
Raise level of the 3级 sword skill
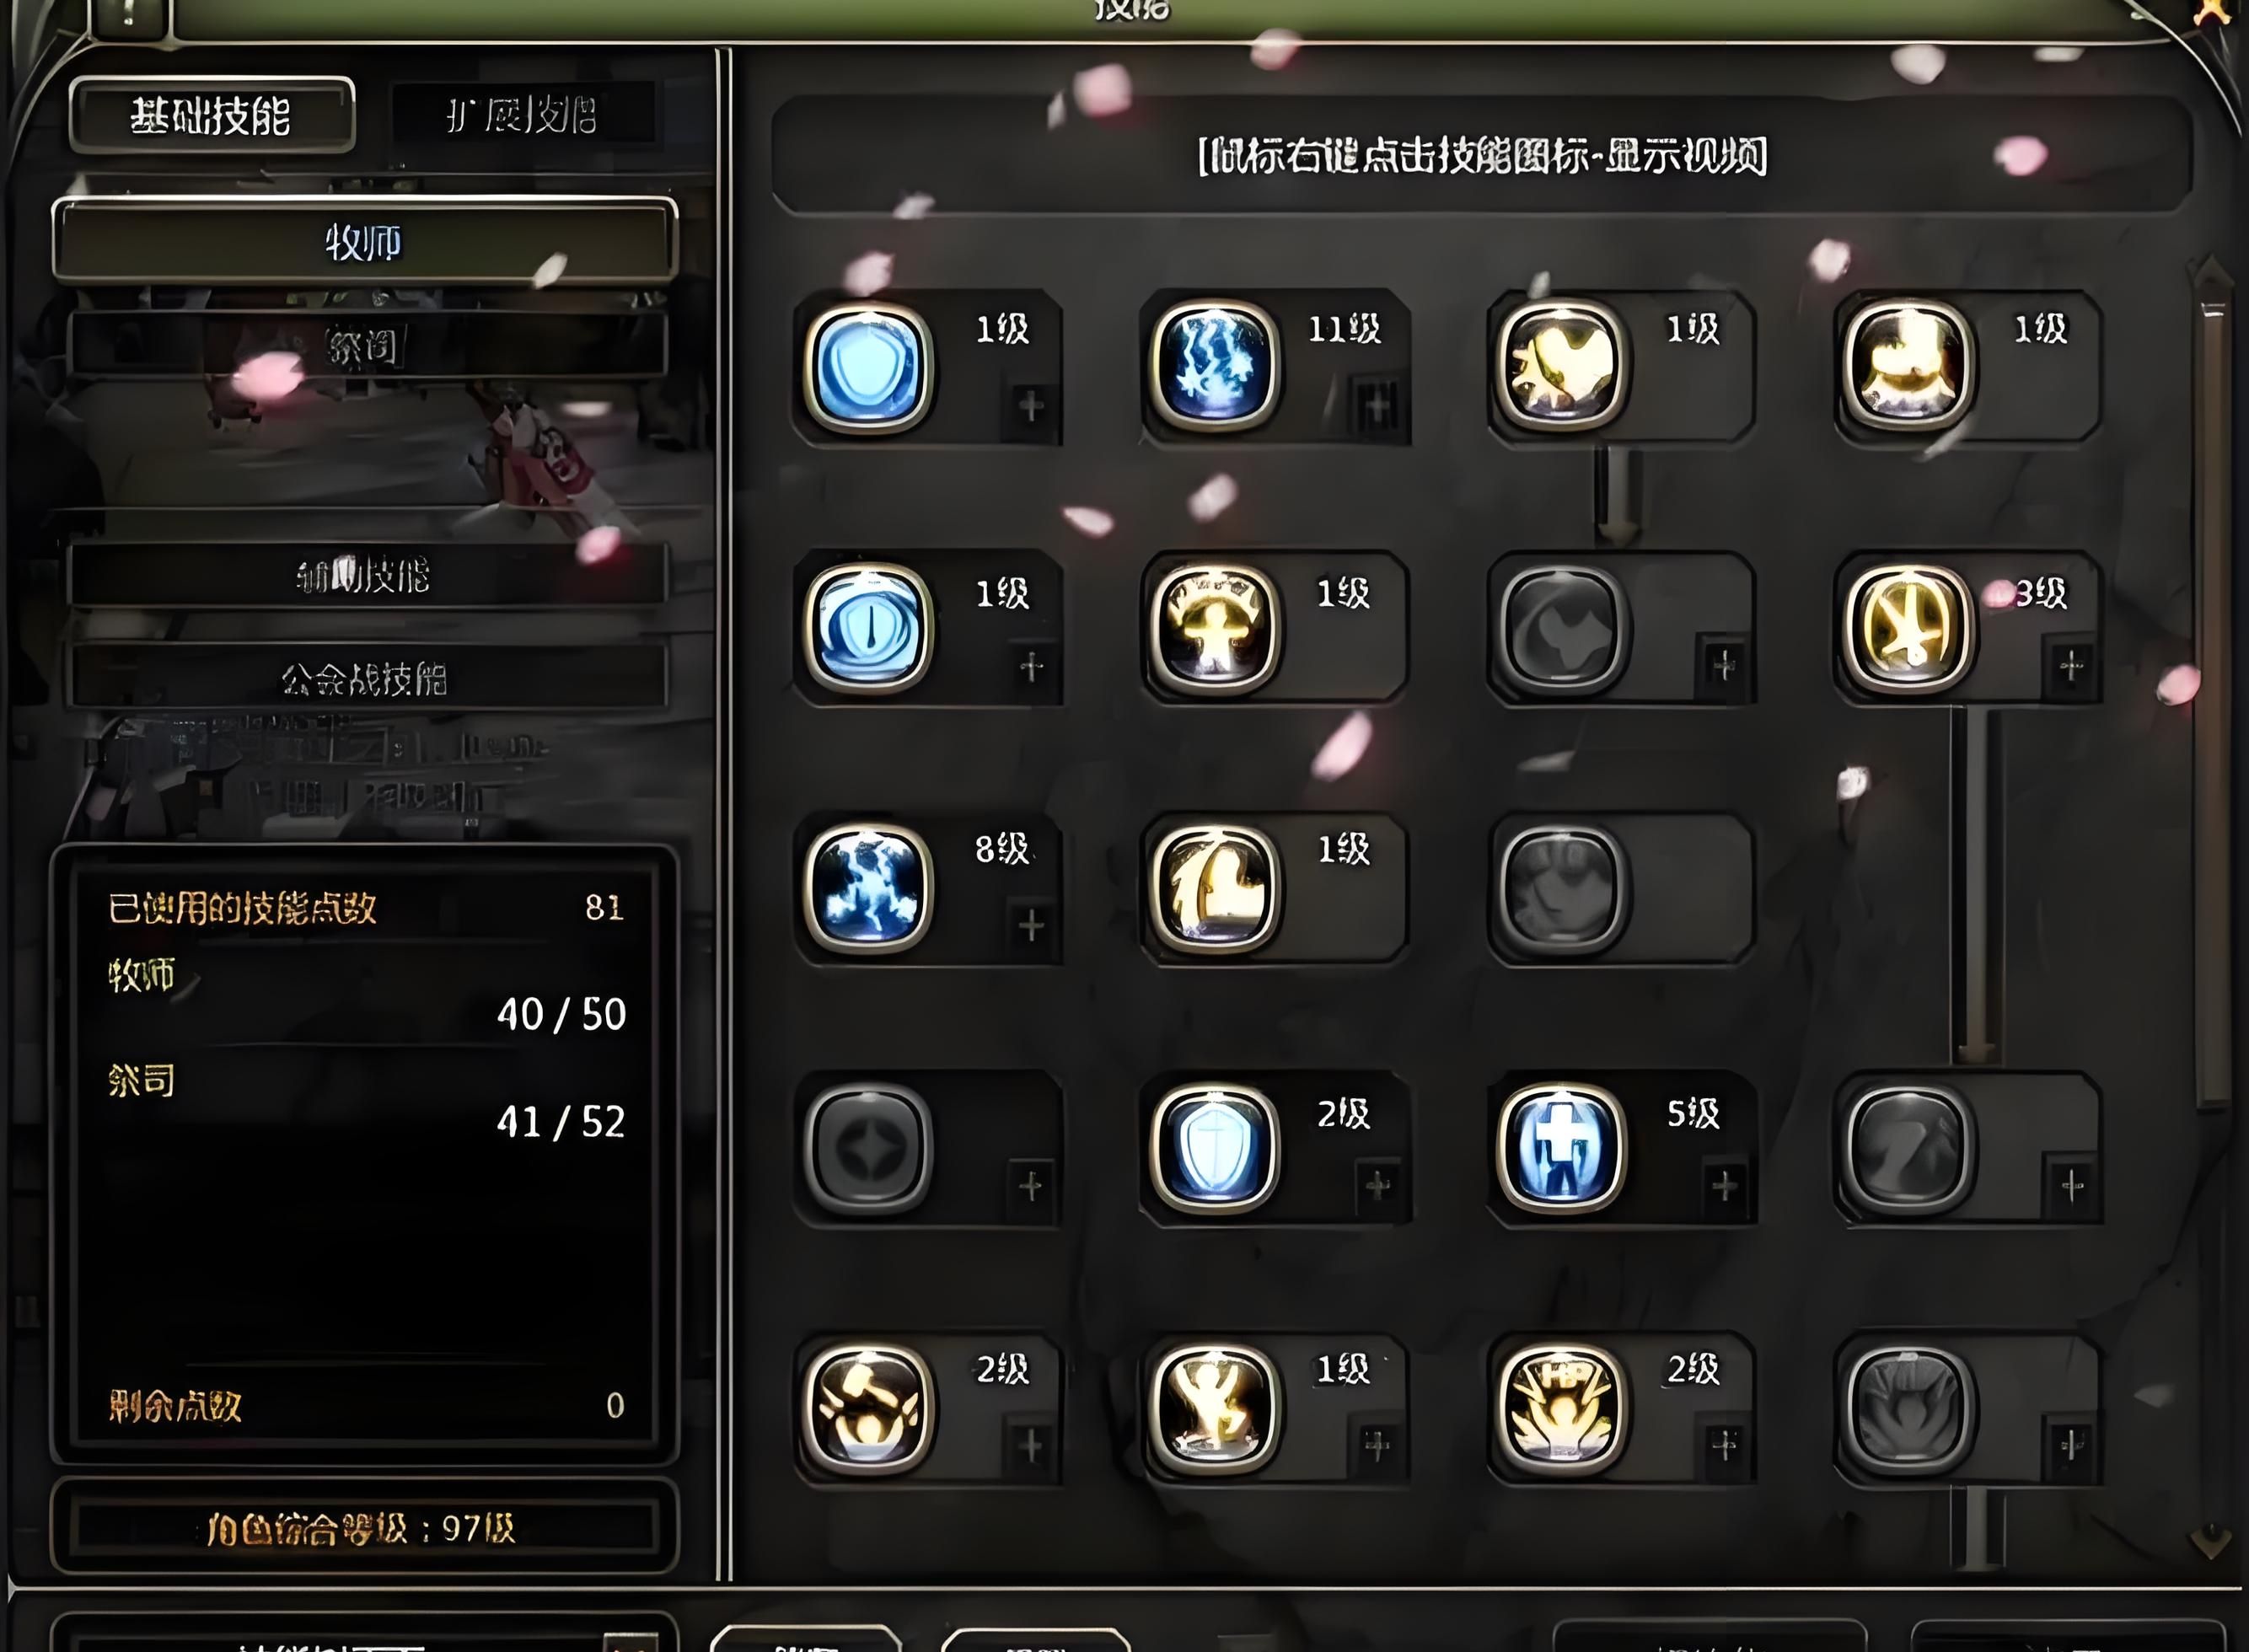pyautogui.click(x=2072, y=665)
